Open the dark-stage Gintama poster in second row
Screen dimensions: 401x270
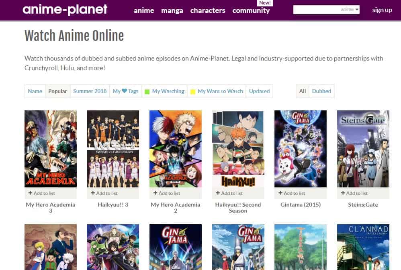tap(176, 247)
